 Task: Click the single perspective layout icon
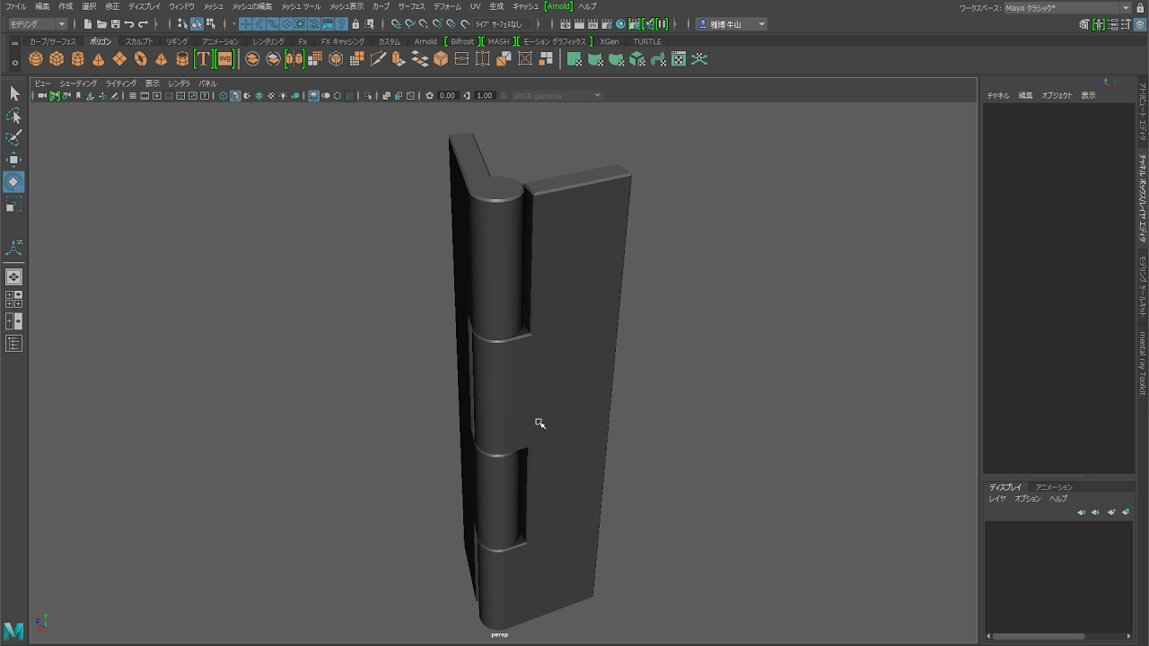(x=13, y=277)
